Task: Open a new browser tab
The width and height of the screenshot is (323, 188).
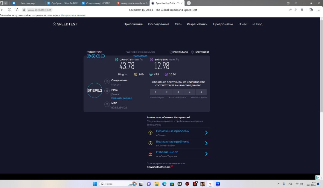Action: pyautogui.click(x=189, y=3)
